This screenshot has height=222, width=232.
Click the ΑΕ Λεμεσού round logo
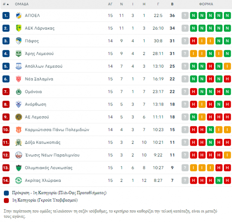[19, 117]
